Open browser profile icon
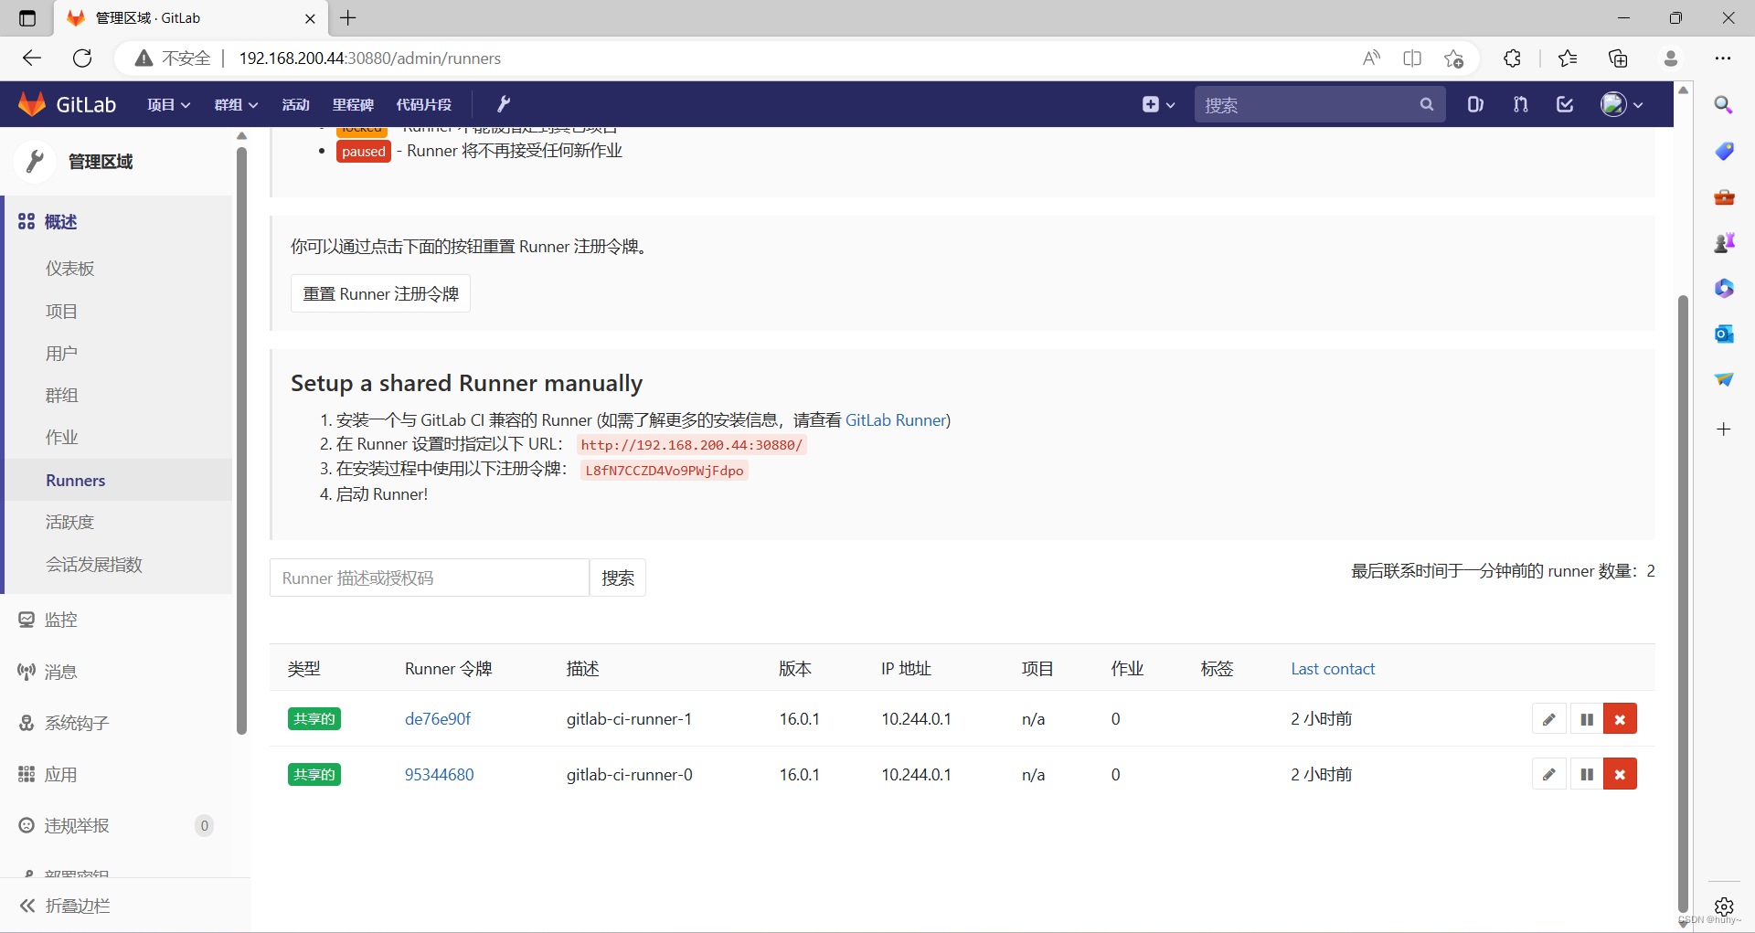The height and width of the screenshot is (933, 1755). point(1671,58)
